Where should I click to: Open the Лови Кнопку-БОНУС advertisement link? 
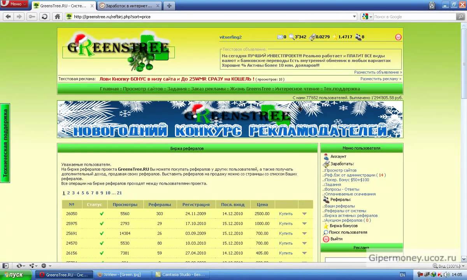point(177,79)
